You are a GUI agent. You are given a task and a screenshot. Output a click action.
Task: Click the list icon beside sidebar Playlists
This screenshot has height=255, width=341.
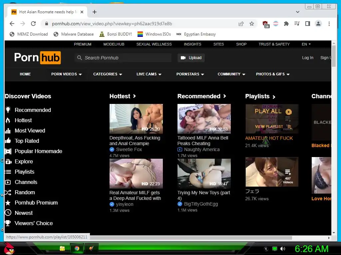coord(8,172)
